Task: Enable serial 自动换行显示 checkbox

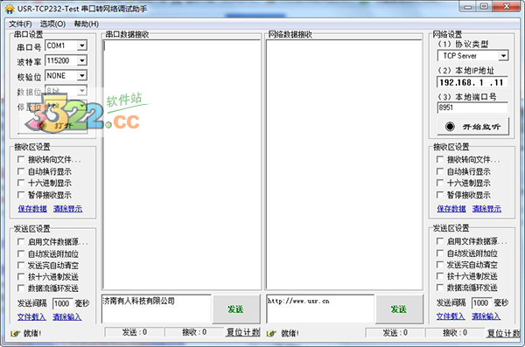Action: (21, 171)
